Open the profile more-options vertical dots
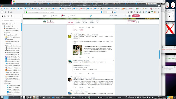Viewport: 176px width, 99px height. pyautogui.click(x=139, y=22)
